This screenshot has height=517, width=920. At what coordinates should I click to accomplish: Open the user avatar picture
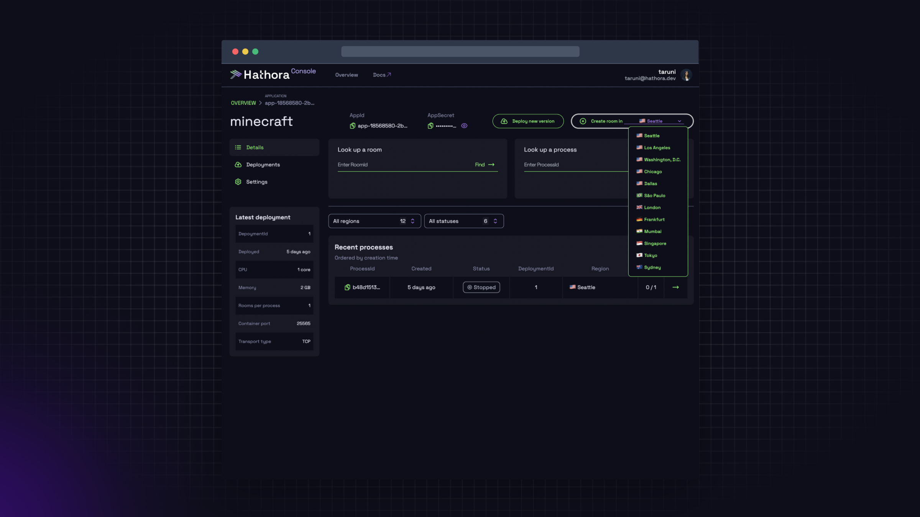[686, 75]
